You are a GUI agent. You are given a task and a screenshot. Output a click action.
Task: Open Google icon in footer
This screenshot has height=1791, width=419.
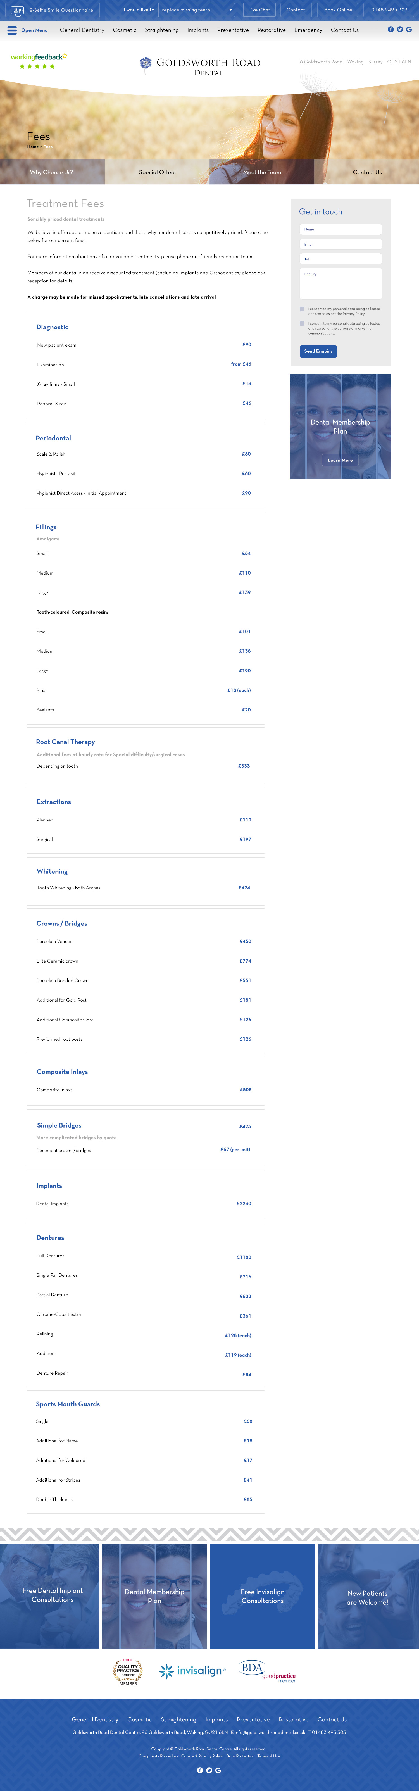(x=218, y=1769)
